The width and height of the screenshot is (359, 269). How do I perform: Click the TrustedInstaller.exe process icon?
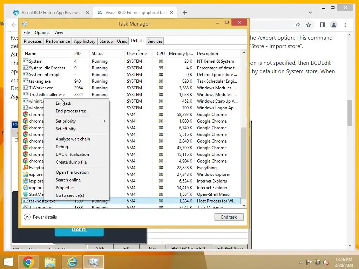[x=26, y=94]
